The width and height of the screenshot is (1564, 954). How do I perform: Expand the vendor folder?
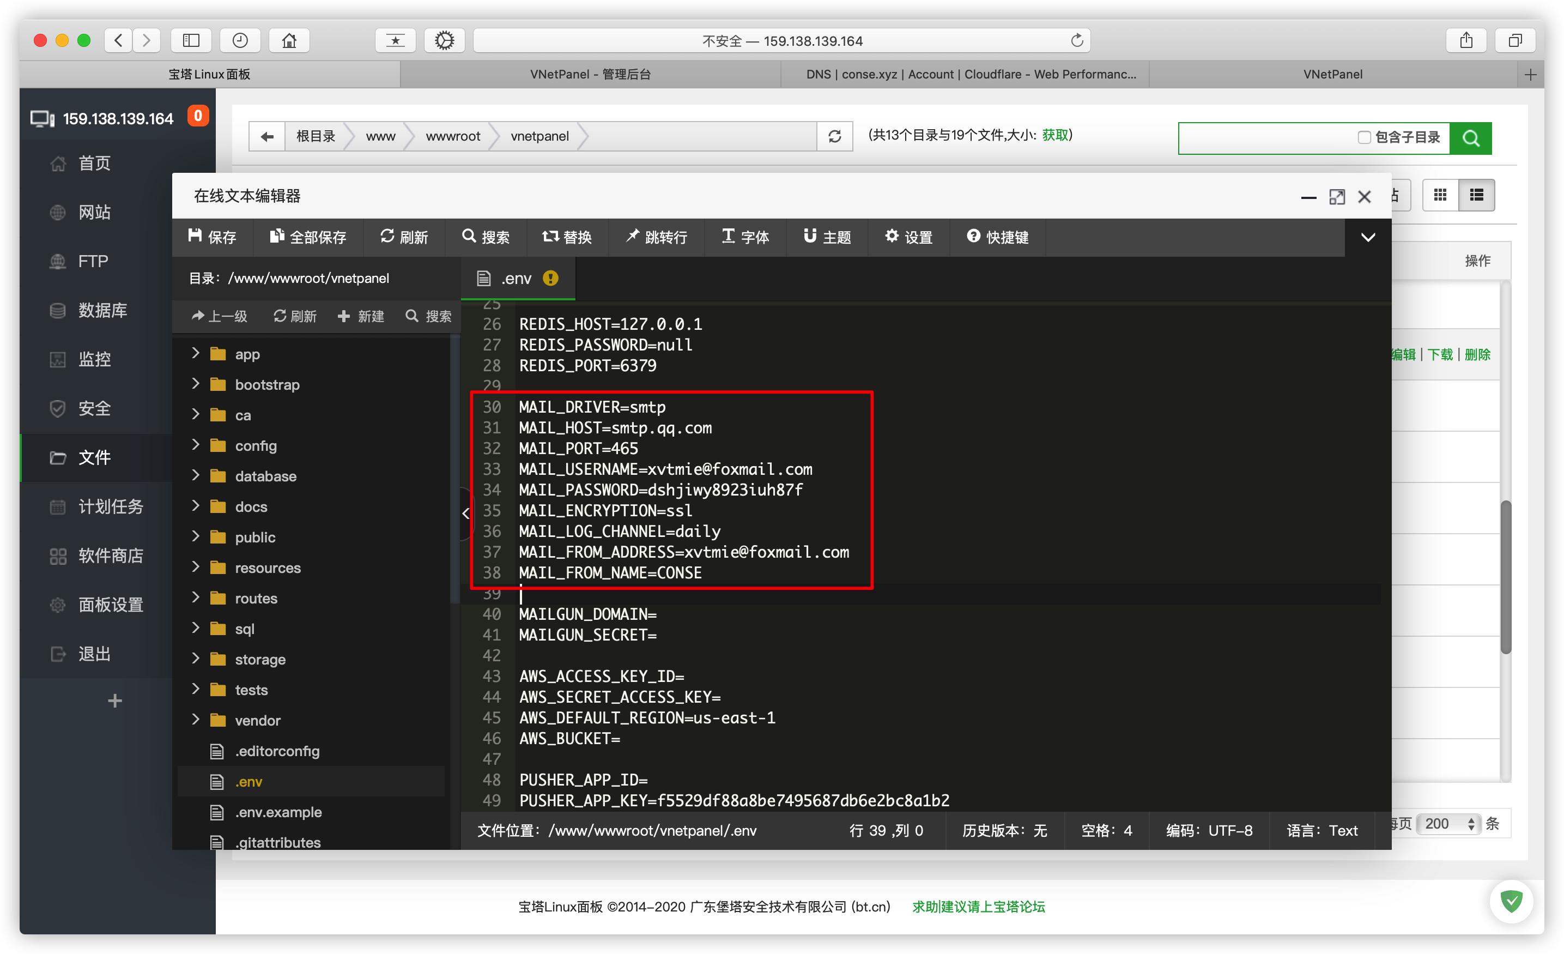click(196, 719)
